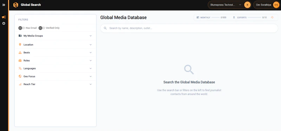This screenshot has height=131, width=281.
Task: Click the Reach Tier filter label
Action: [30, 84]
